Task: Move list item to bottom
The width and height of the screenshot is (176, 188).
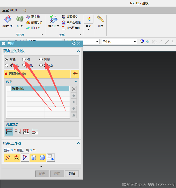Action: [74, 115]
